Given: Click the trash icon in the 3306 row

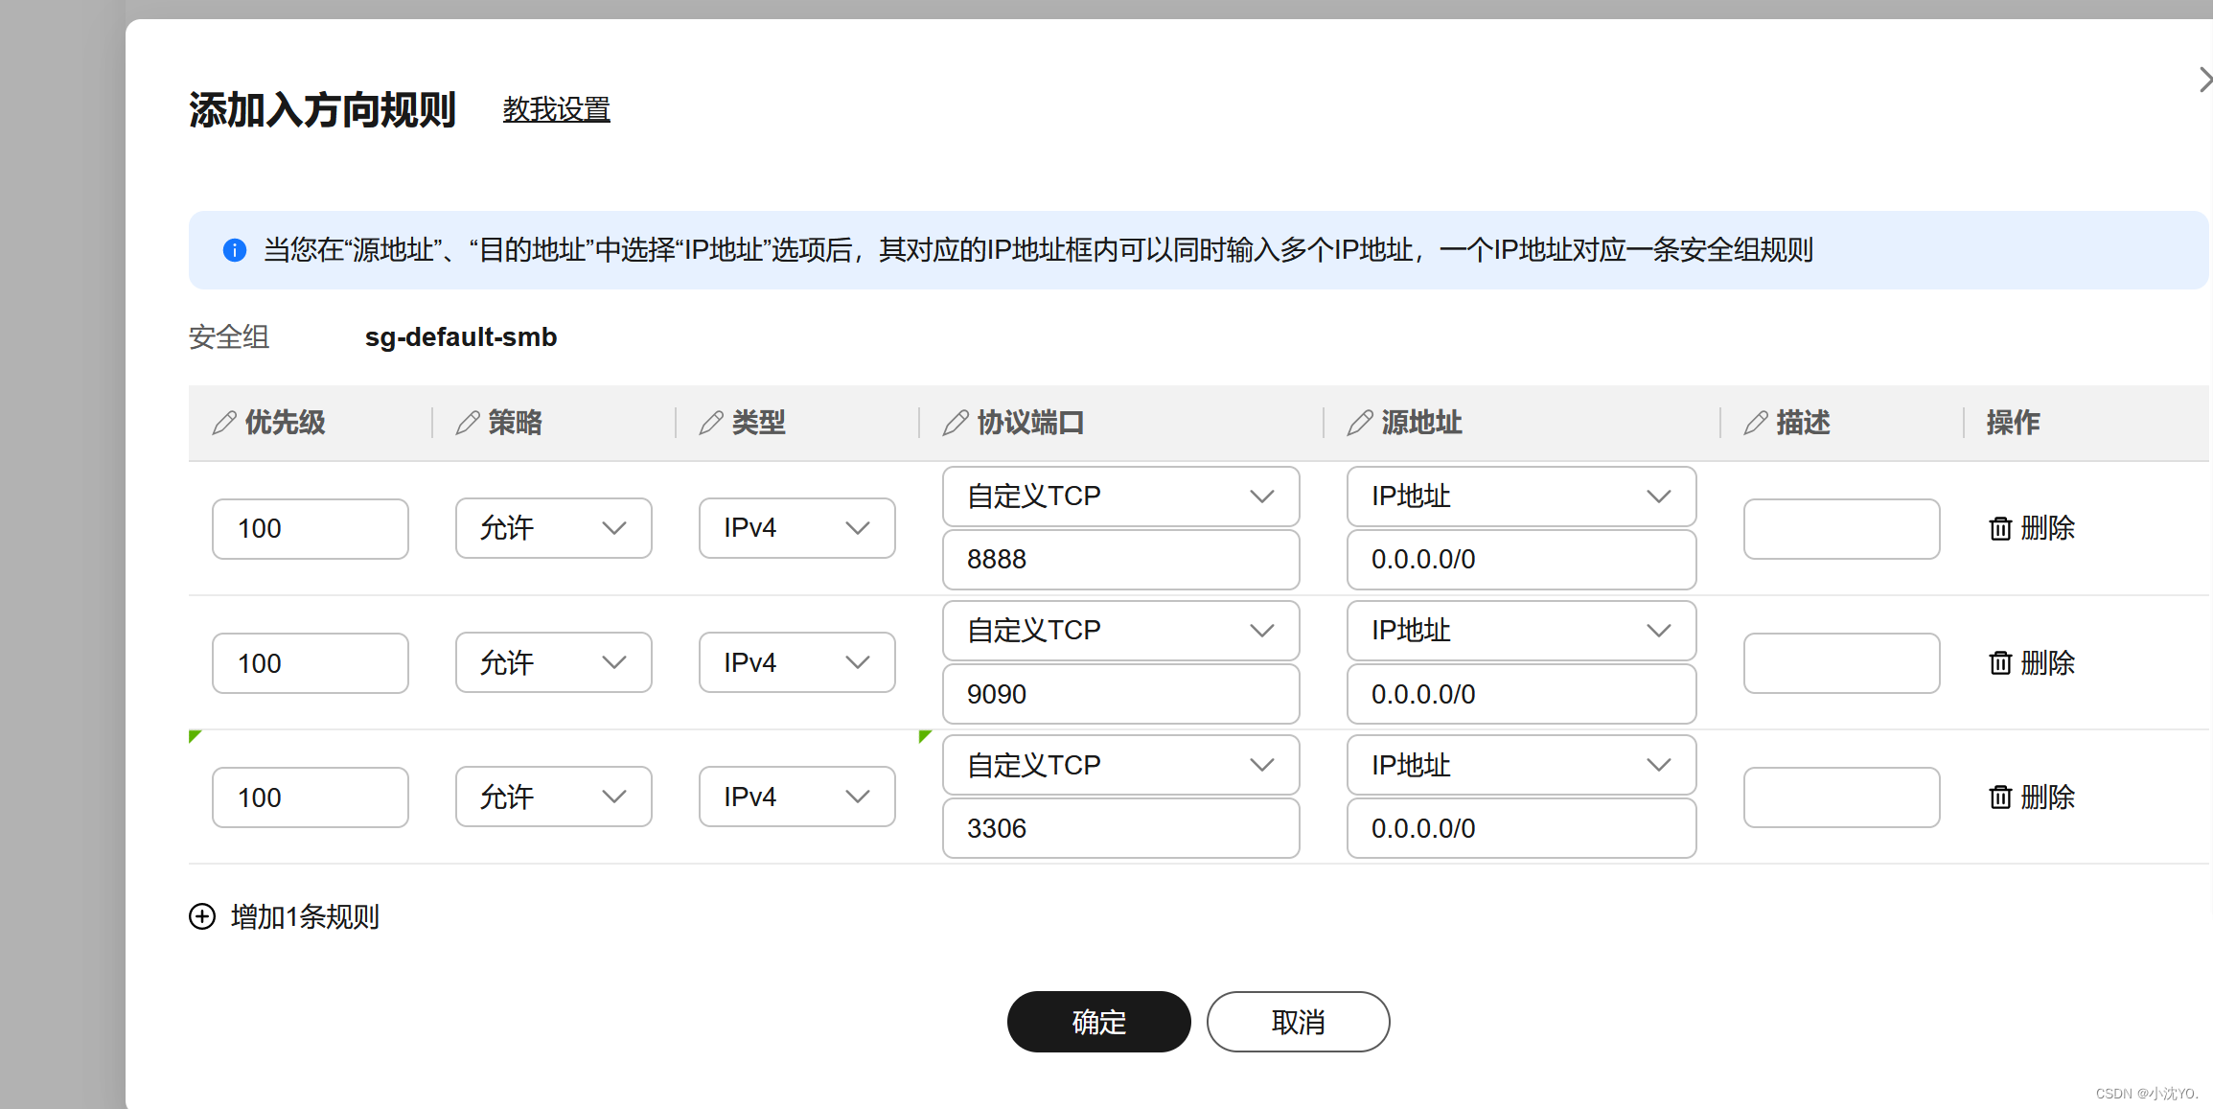Looking at the screenshot, I should pyautogui.click(x=2000, y=797).
